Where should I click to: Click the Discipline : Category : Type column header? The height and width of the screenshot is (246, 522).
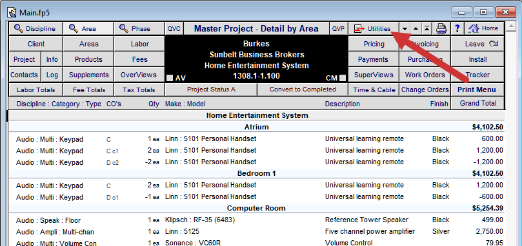59,104
